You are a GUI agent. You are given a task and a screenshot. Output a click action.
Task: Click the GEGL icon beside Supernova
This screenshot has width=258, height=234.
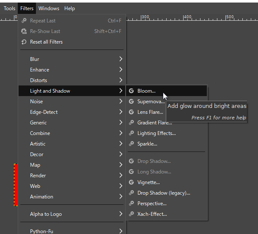tap(132, 102)
